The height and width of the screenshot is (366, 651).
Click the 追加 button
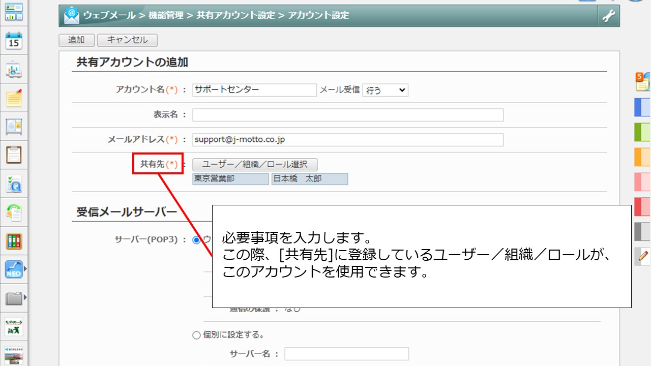76,40
